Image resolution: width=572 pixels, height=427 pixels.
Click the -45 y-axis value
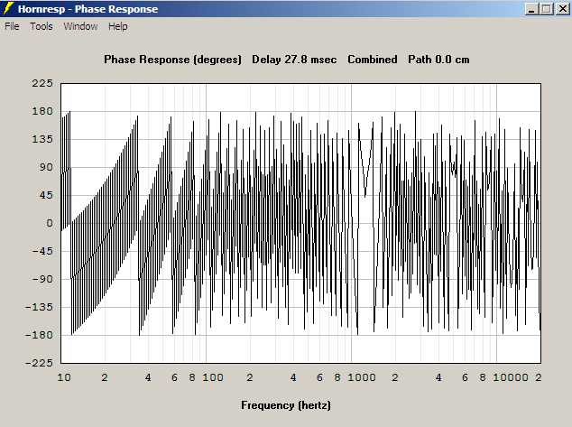42,251
